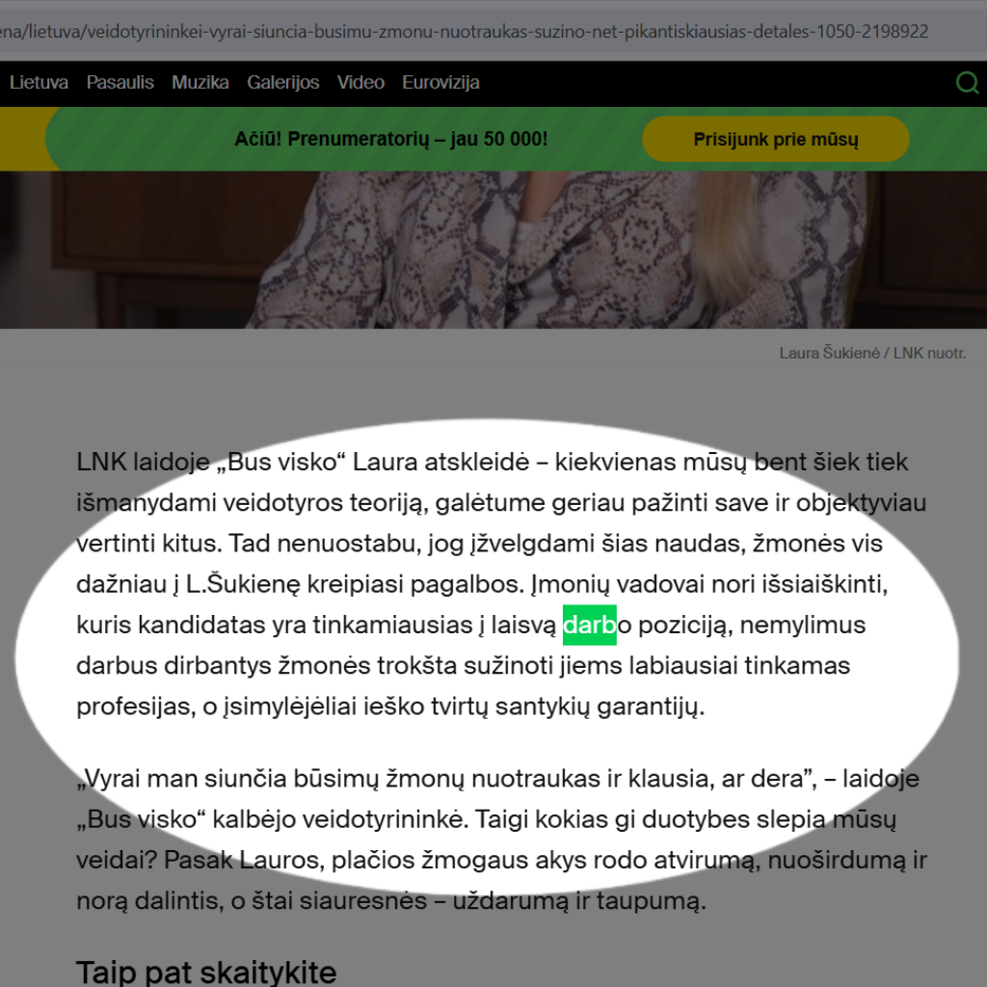Open the Video section

click(360, 83)
